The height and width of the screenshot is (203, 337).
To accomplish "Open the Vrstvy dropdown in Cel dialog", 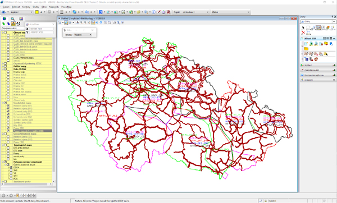I will pyautogui.click(x=83, y=35).
